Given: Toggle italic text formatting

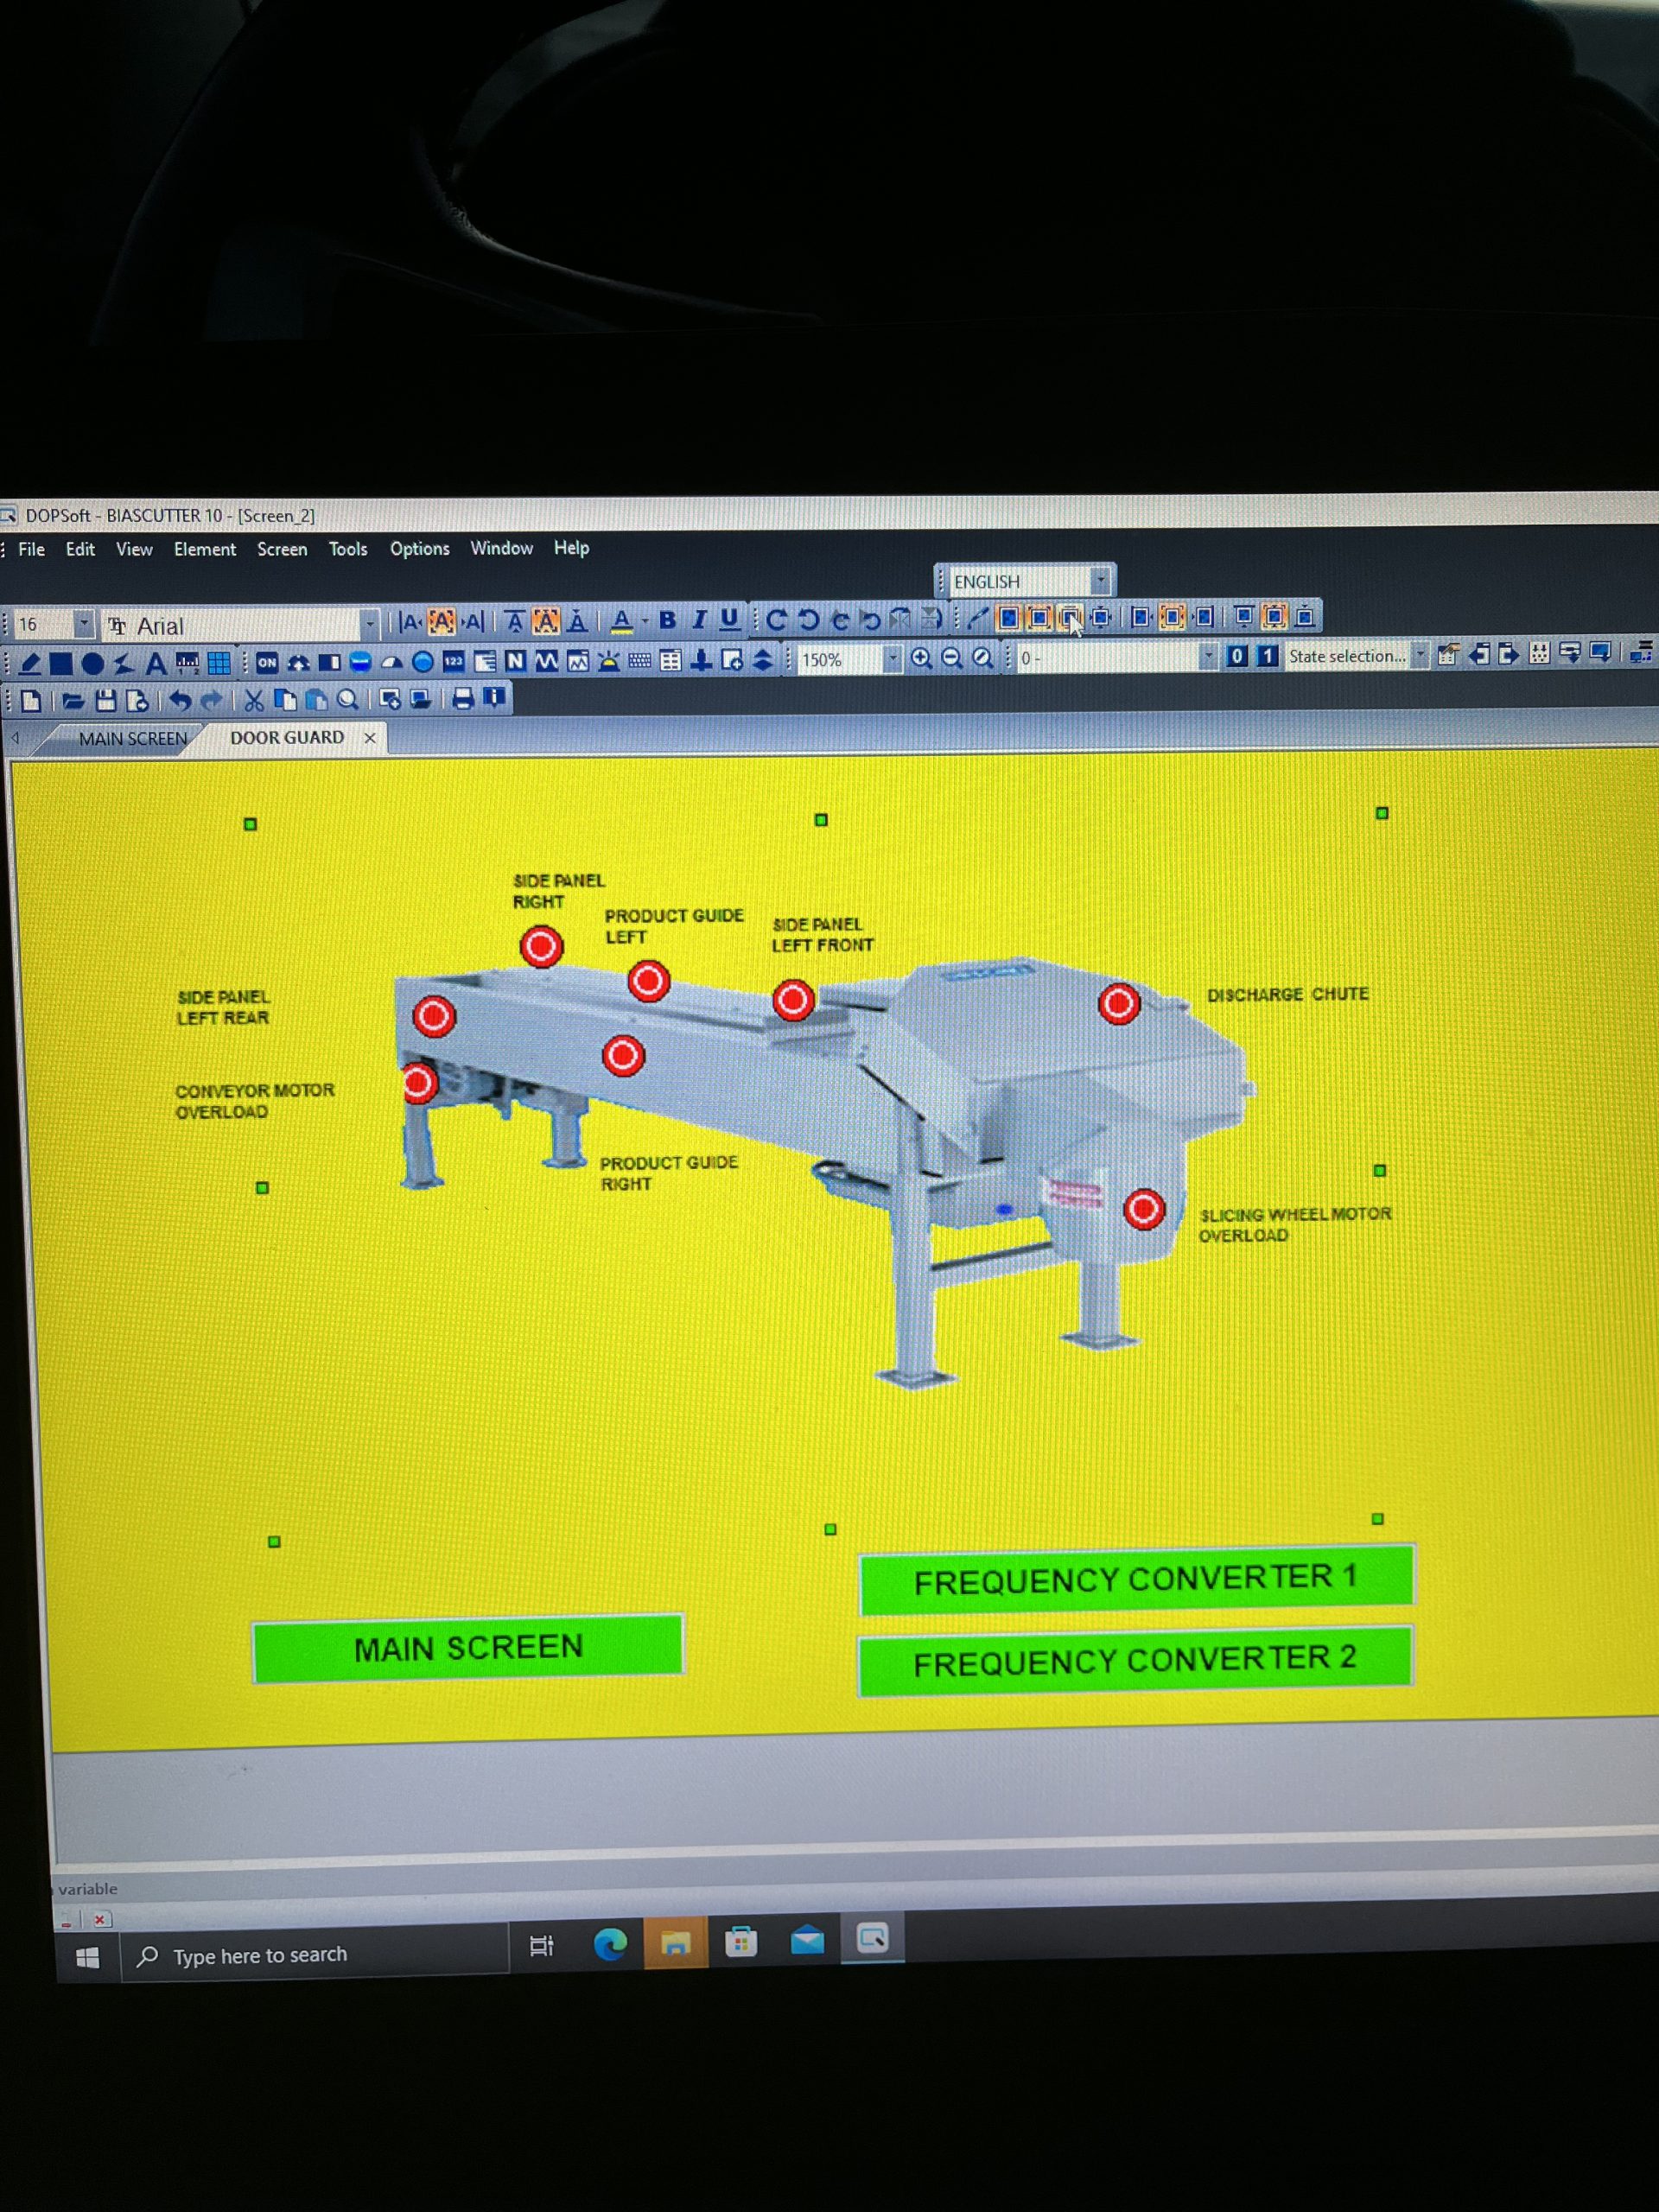Looking at the screenshot, I should click(699, 620).
